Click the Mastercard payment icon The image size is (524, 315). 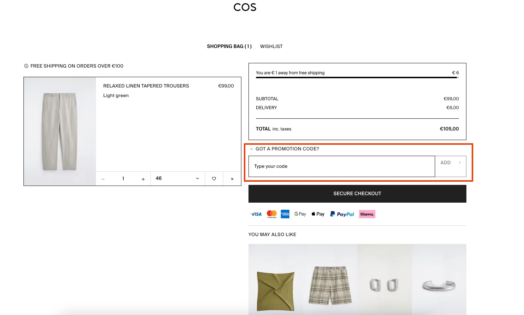coord(272,214)
